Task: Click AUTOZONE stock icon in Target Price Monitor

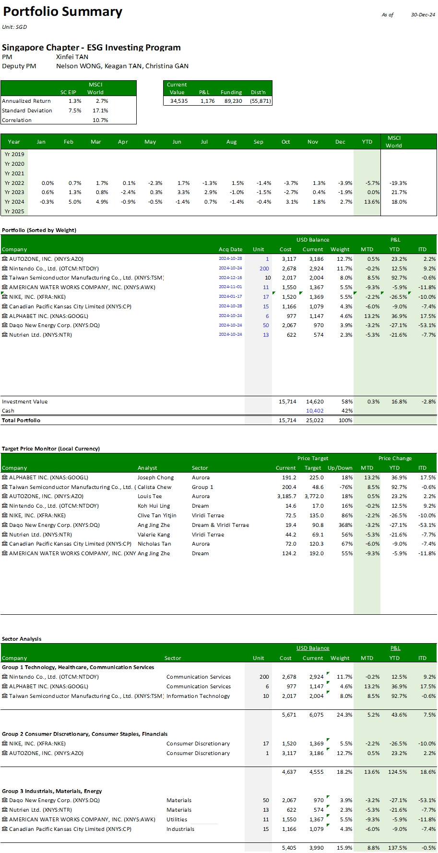Action: point(5,496)
